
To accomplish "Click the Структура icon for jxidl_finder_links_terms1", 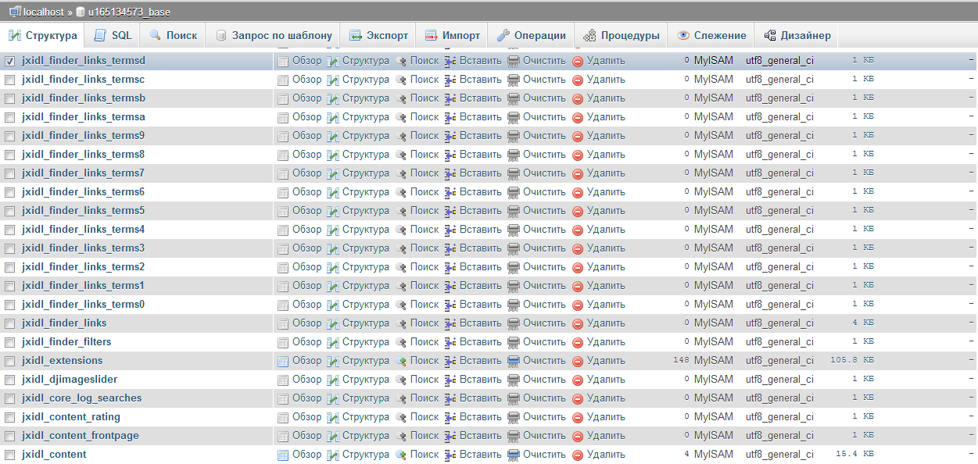I will tap(333, 286).
